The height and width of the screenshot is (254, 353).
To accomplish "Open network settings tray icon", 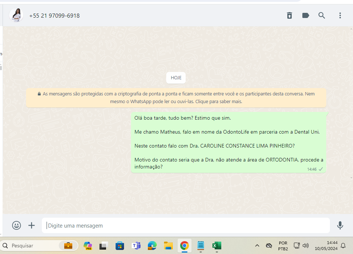I will (296, 246).
